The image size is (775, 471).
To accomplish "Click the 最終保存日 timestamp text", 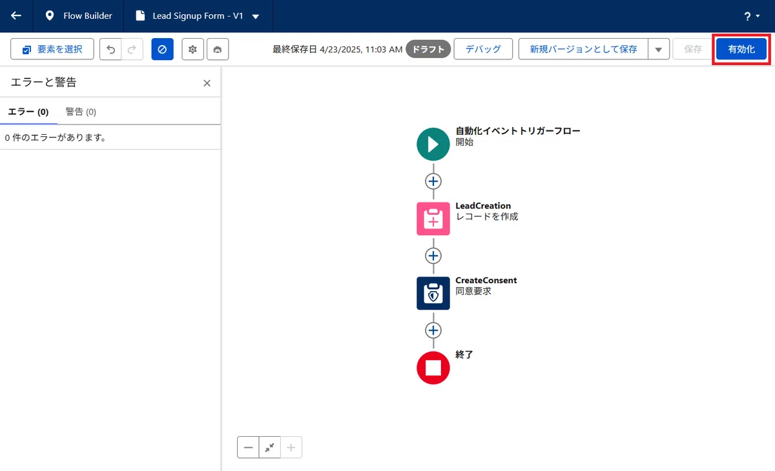I will click(x=338, y=49).
